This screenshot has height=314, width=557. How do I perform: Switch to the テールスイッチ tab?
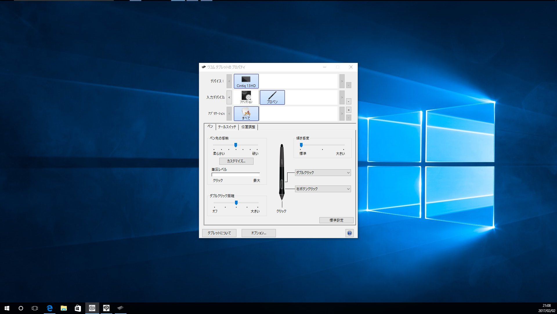click(227, 127)
